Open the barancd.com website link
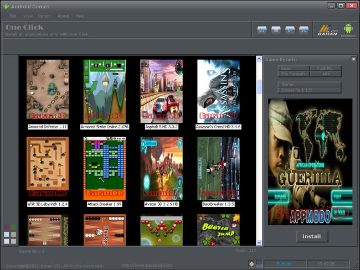 147,266
